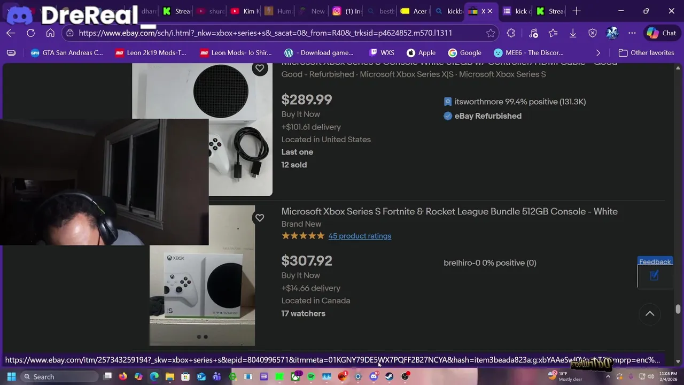Open the favorites list toolbar icon
The height and width of the screenshot is (385, 684).
tap(553, 33)
